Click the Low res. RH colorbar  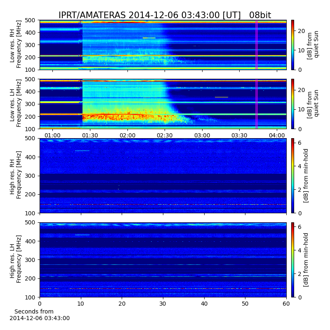click(293, 45)
